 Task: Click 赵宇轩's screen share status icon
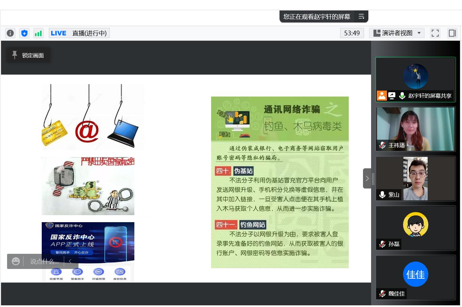pyautogui.click(x=392, y=96)
